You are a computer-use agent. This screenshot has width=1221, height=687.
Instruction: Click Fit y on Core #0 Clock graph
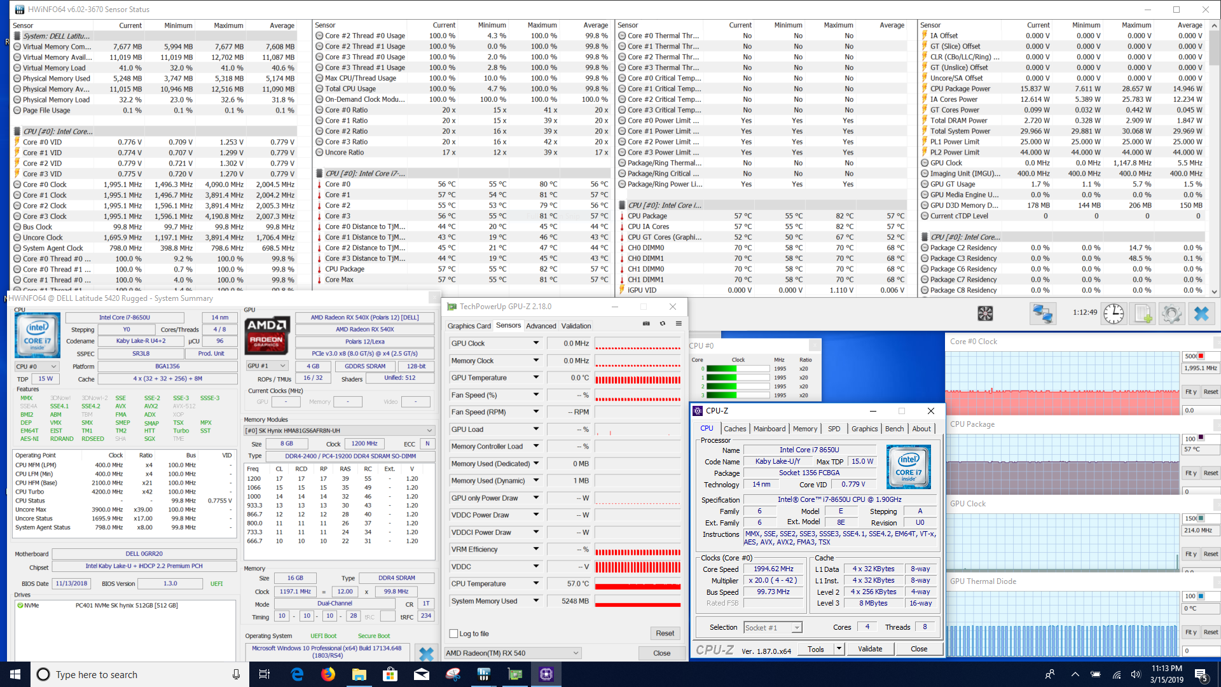coord(1191,392)
